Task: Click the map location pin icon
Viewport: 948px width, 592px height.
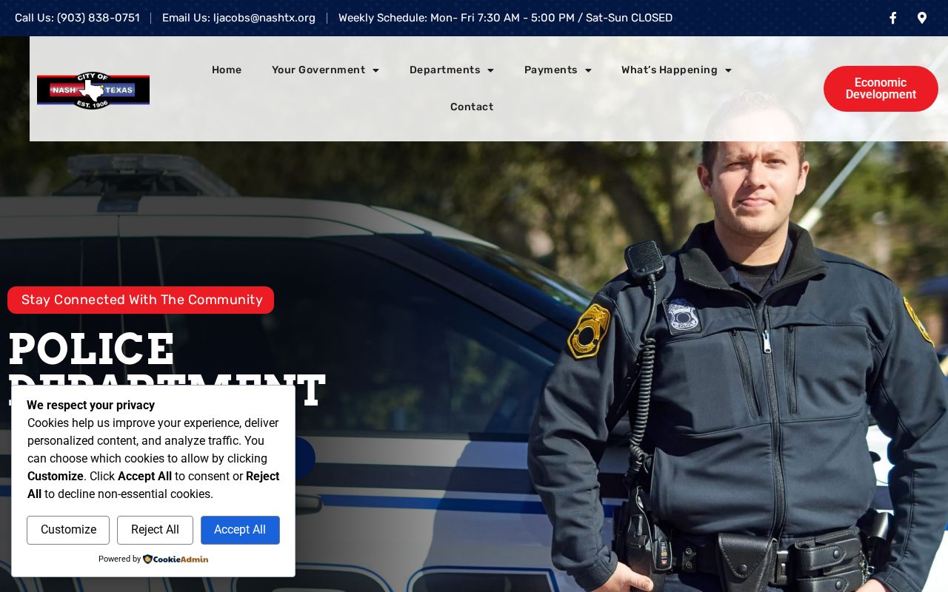Action: 921,18
